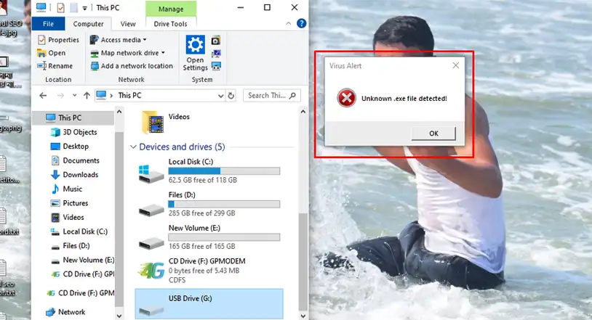Open Explorer Help question mark icon
592x320 pixels.
pos(301,23)
